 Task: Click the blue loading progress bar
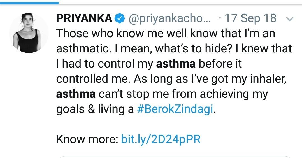click(x=29, y=3)
